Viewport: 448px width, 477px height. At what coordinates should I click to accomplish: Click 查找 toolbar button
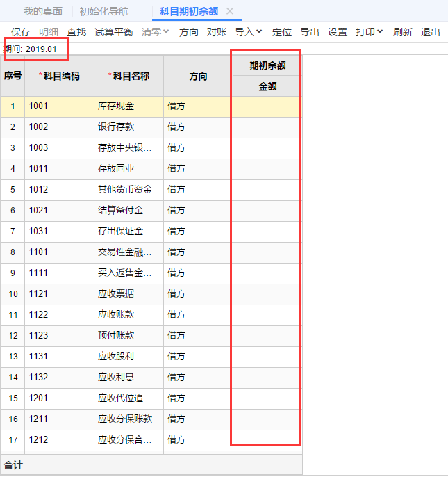76,32
